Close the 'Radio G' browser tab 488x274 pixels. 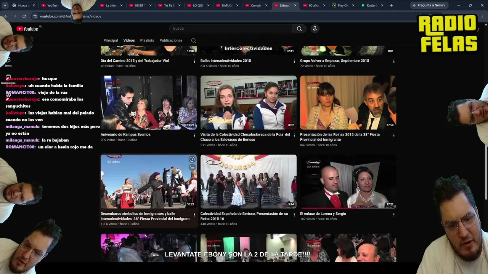coord(382,5)
